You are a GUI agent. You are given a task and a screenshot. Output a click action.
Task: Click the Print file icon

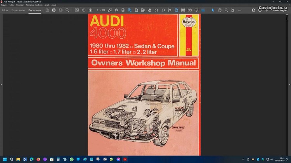[x=54, y=10]
